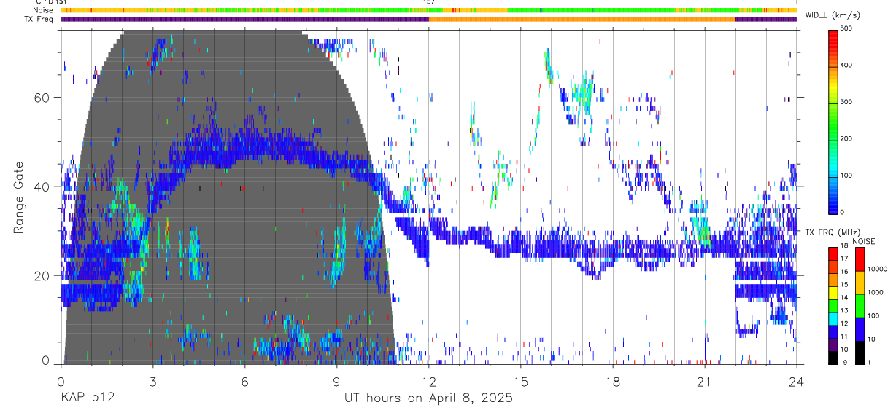Click the '10000' value on NOISE legend
Screen dimensions: 896x413
click(878, 269)
